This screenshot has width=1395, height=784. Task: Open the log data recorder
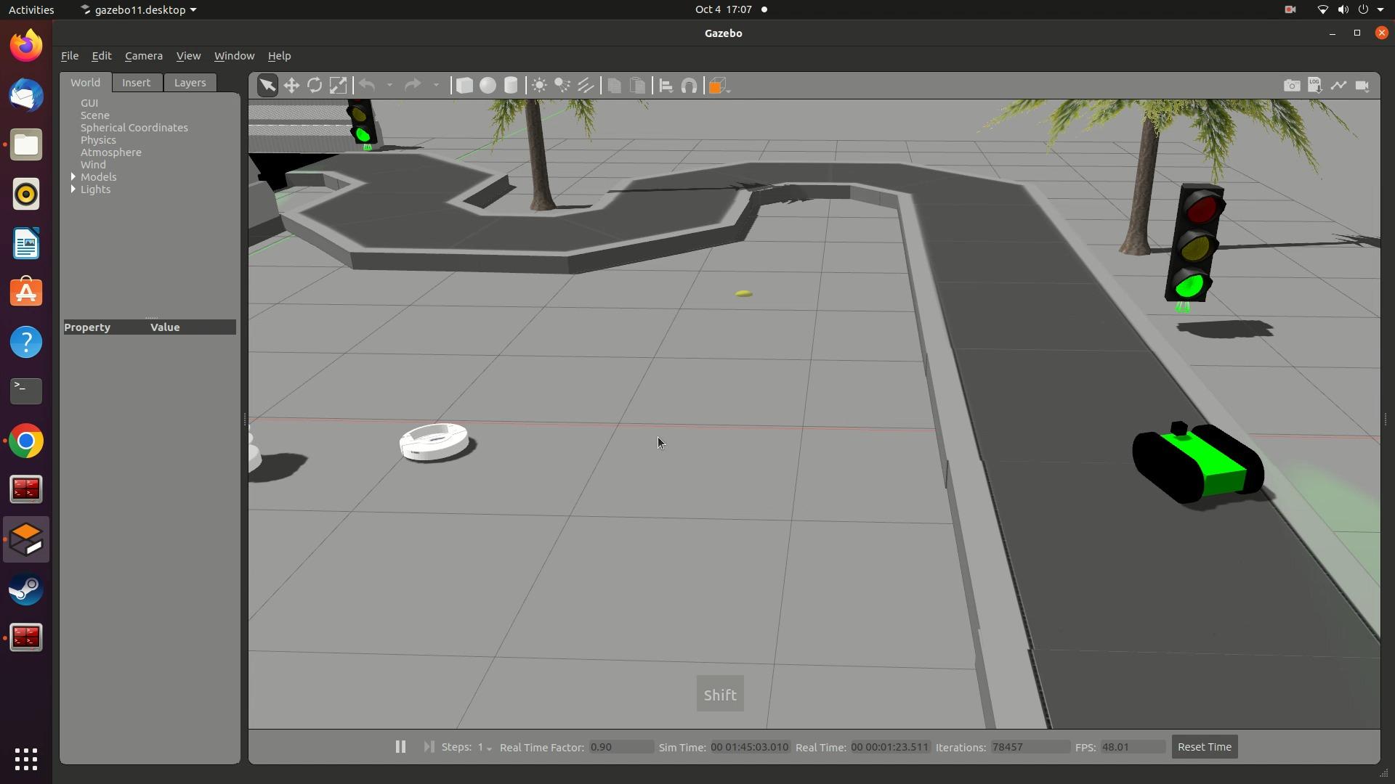tap(1315, 86)
